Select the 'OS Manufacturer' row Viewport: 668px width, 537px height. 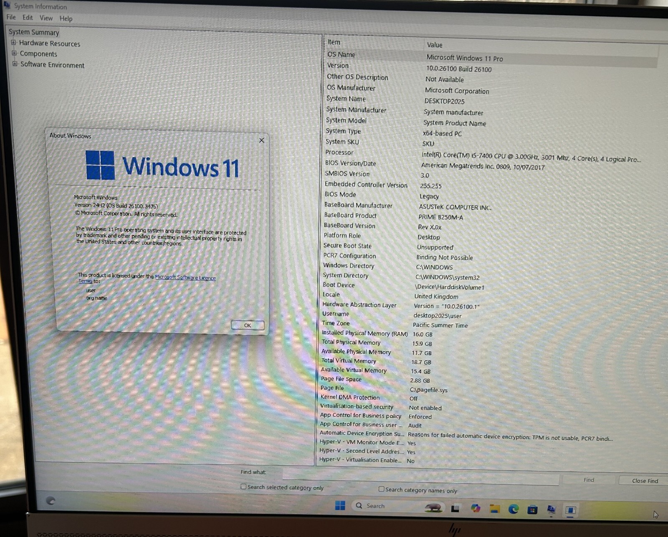point(491,89)
